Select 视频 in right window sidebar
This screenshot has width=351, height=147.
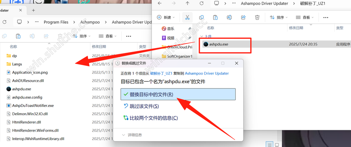tap(171, 38)
